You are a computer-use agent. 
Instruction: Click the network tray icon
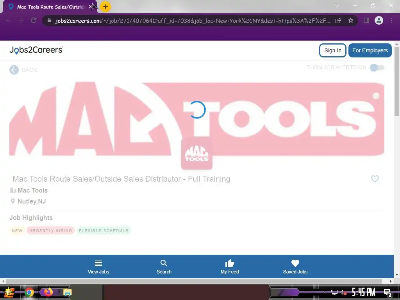(334, 292)
